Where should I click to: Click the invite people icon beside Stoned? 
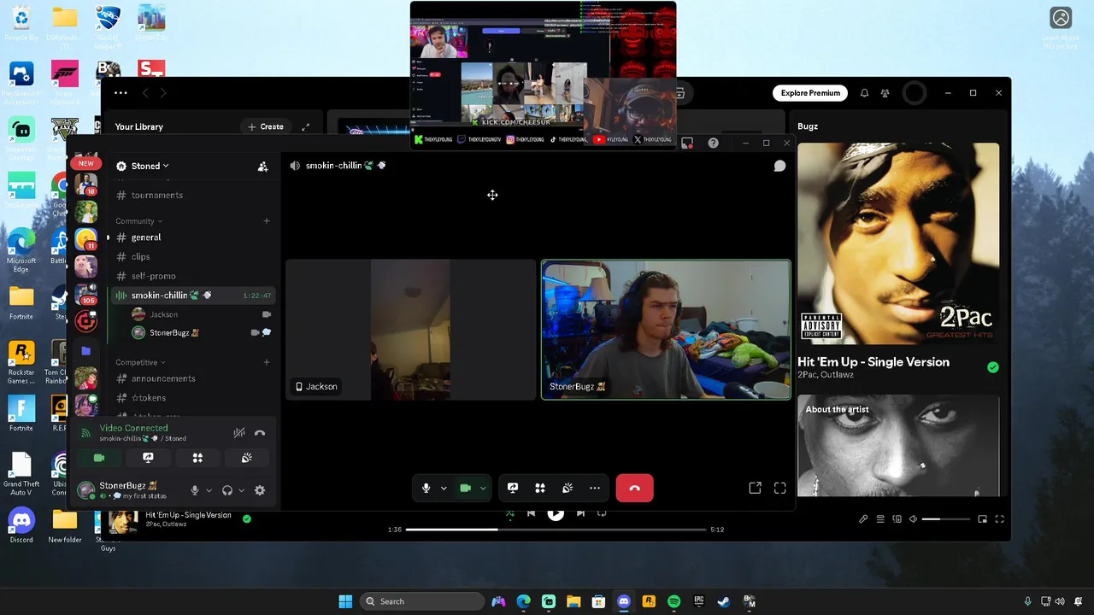(262, 167)
